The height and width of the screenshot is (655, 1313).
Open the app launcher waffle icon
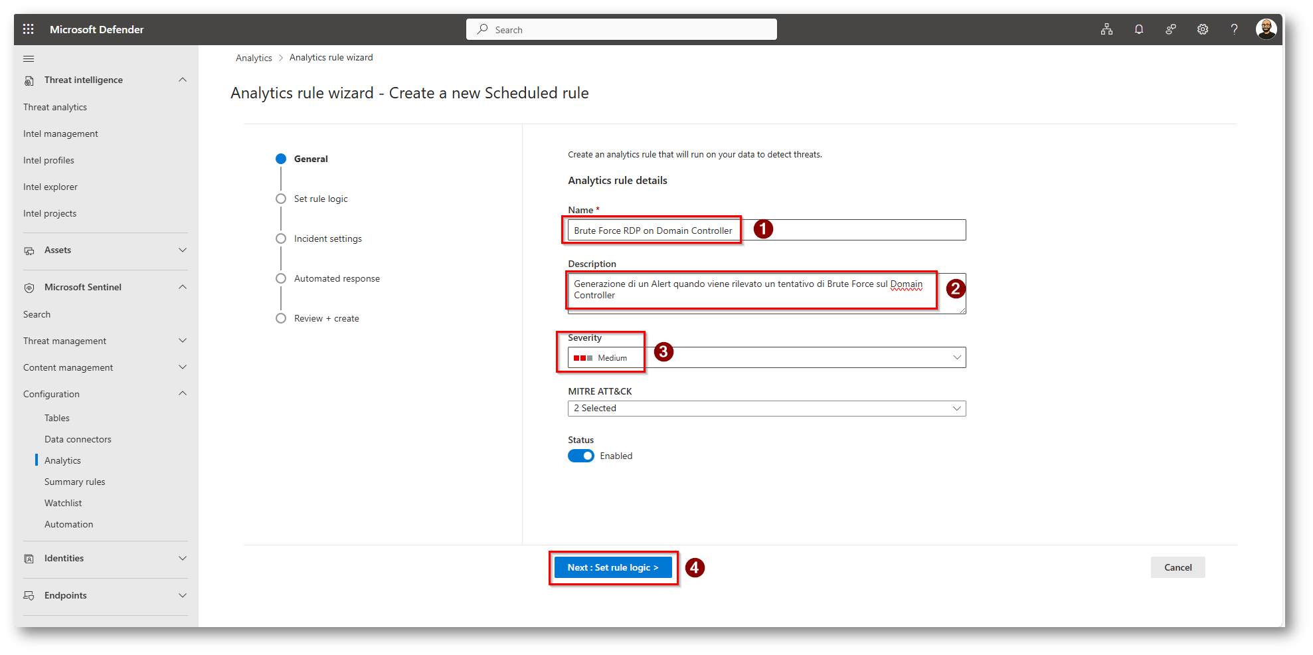(28, 29)
